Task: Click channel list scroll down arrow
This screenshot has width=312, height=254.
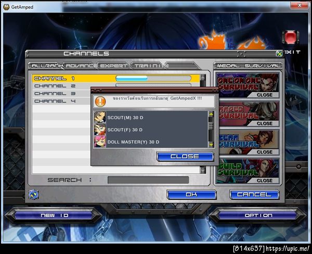Action: click(203, 170)
